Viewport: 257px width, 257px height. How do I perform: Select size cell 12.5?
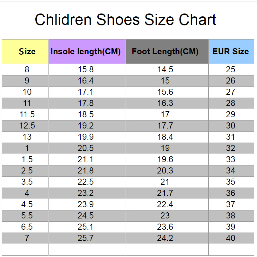click(x=27, y=126)
